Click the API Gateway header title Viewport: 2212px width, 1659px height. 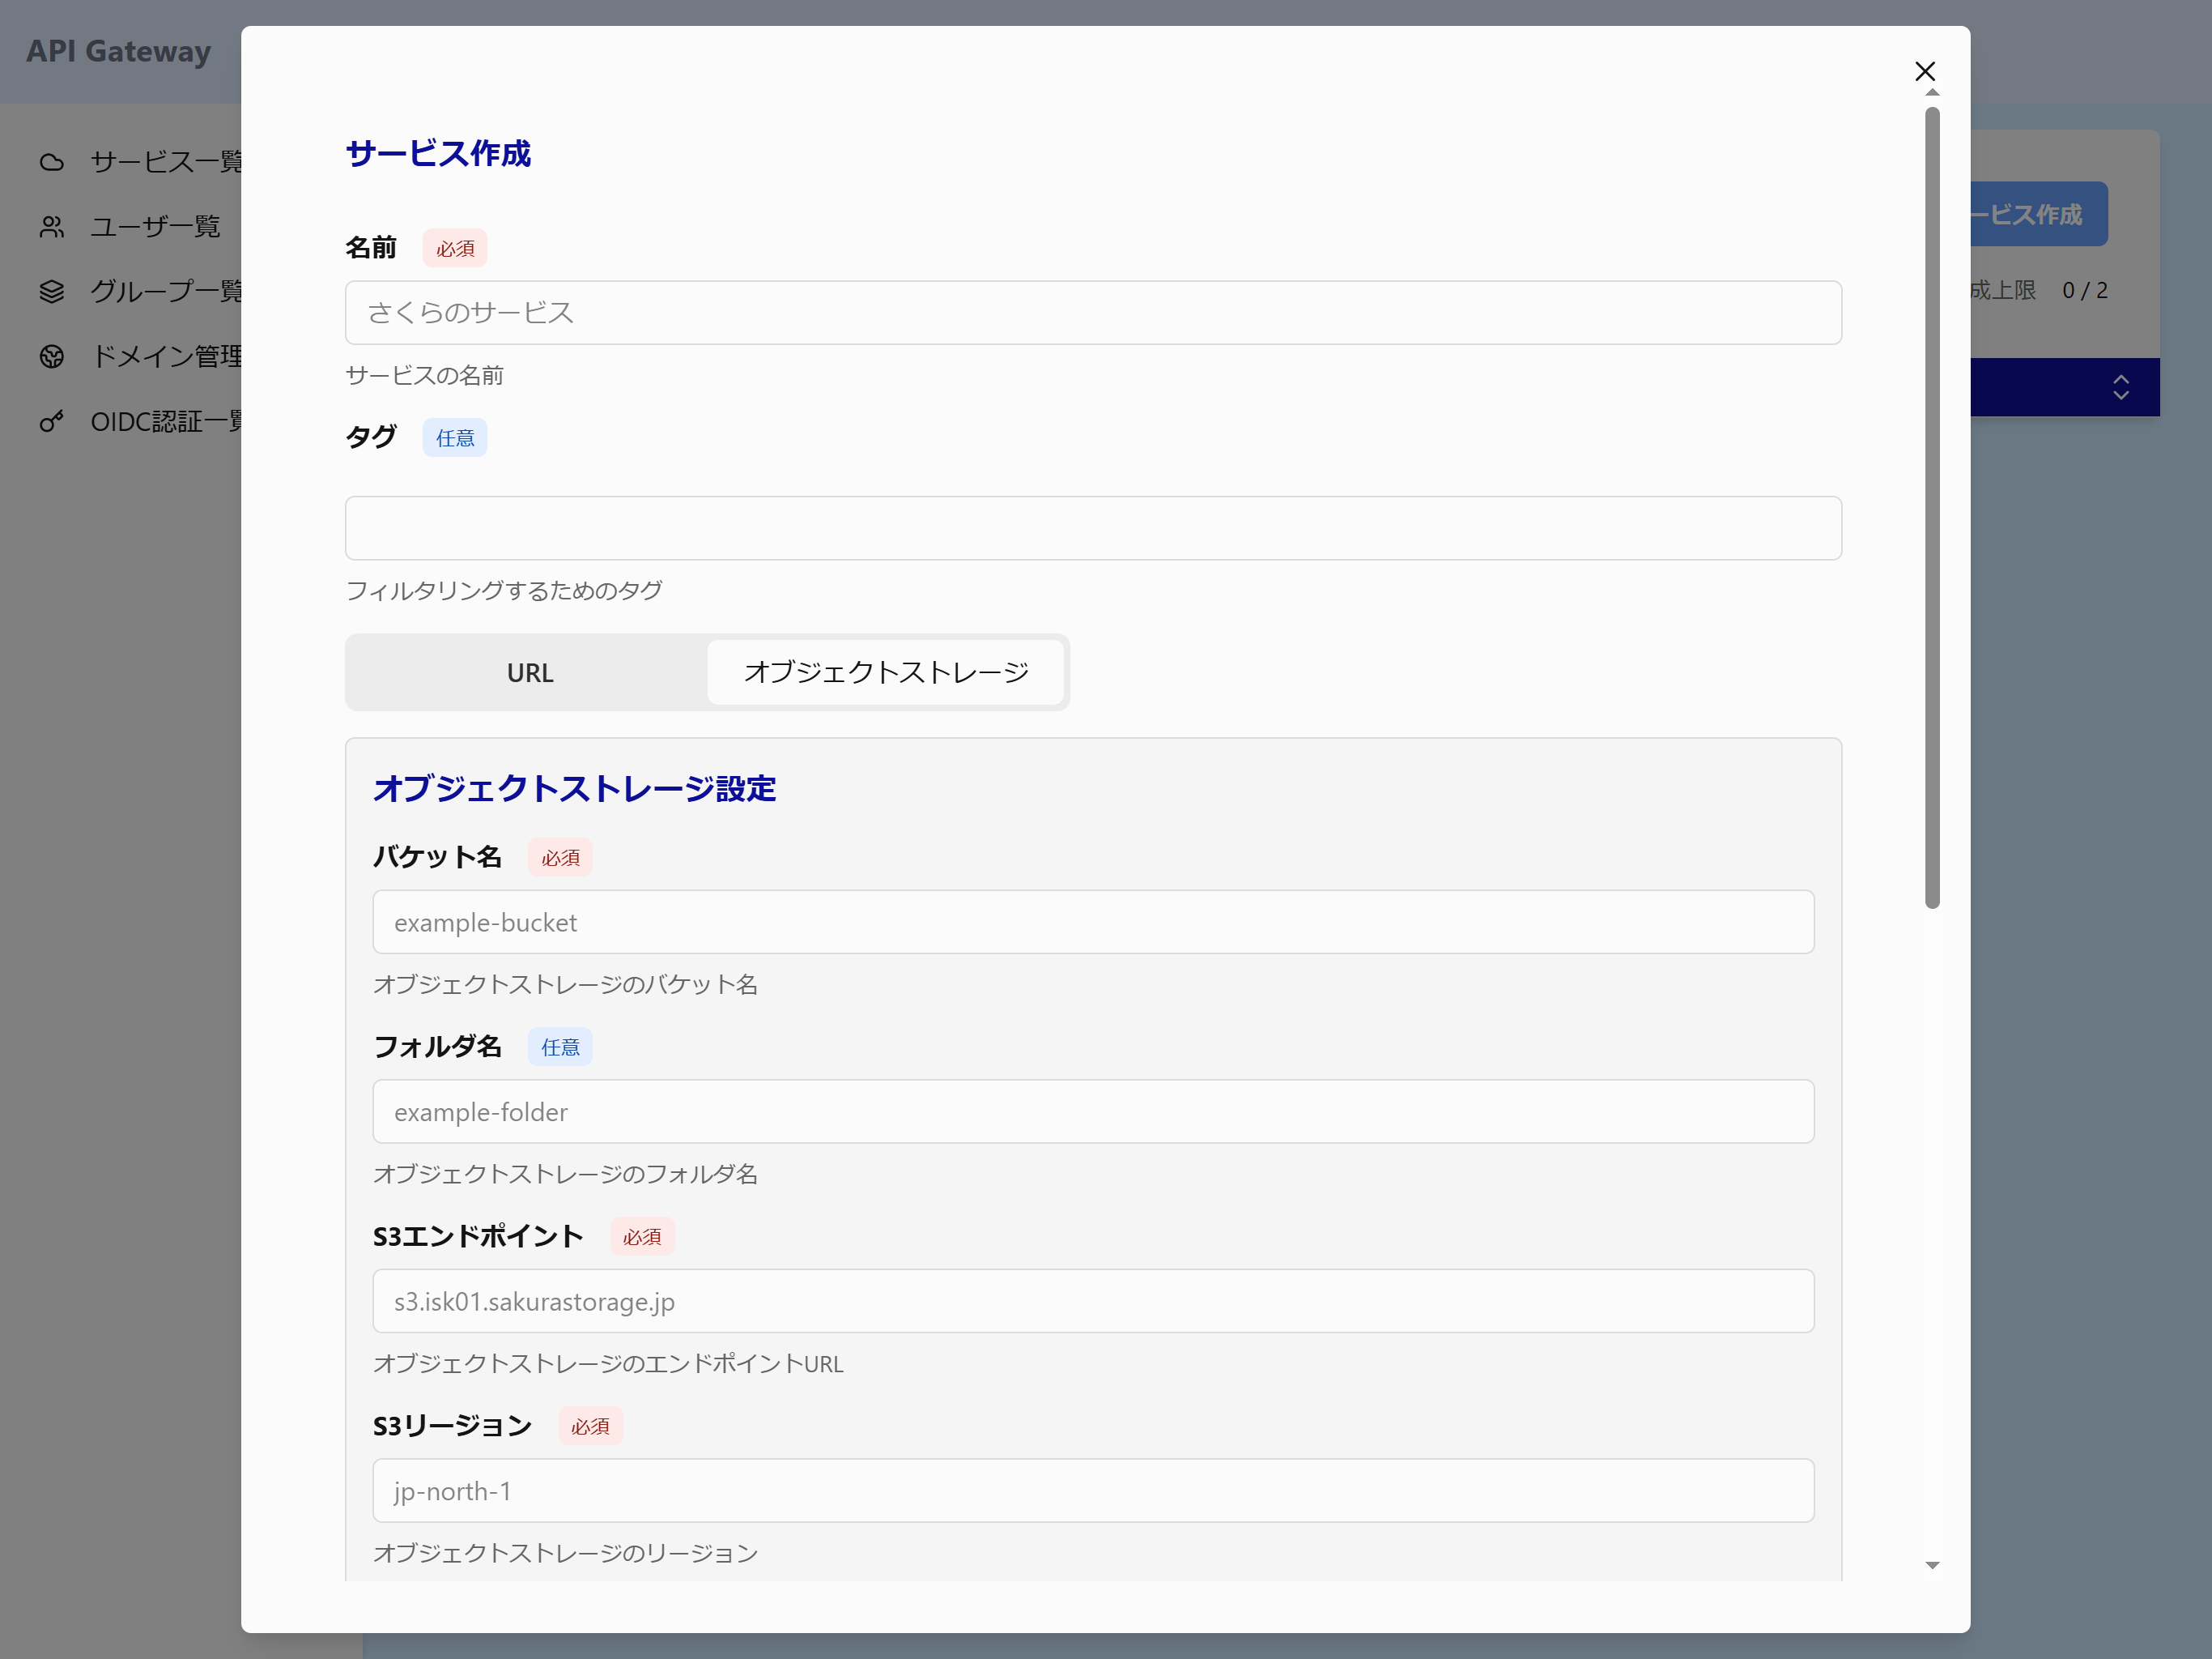[119, 51]
